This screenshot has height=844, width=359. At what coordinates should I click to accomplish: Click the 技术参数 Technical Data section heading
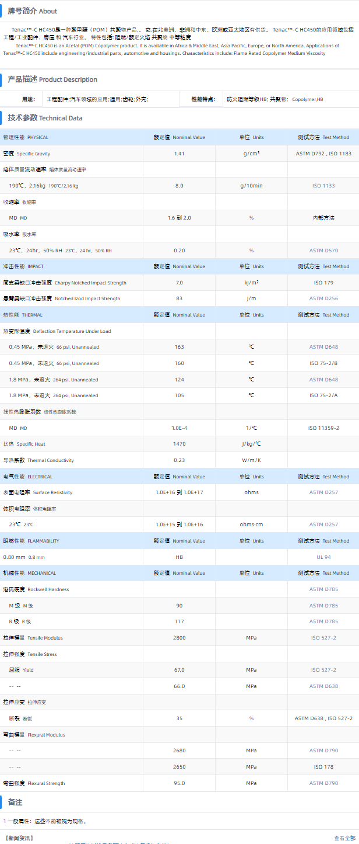click(x=45, y=118)
